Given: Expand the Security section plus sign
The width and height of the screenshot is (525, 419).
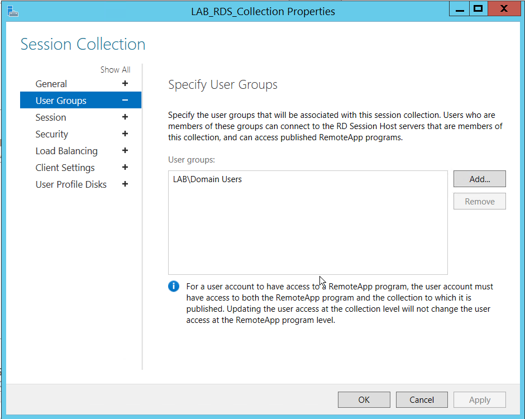Looking at the screenshot, I should 125,134.
